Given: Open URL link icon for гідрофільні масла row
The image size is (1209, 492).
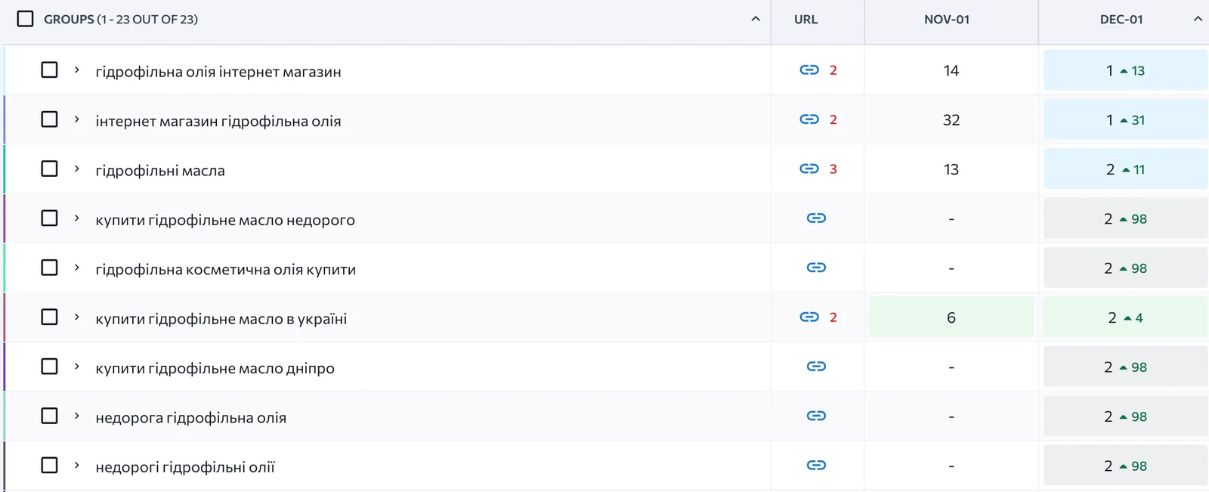Looking at the screenshot, I should (809, 169).
